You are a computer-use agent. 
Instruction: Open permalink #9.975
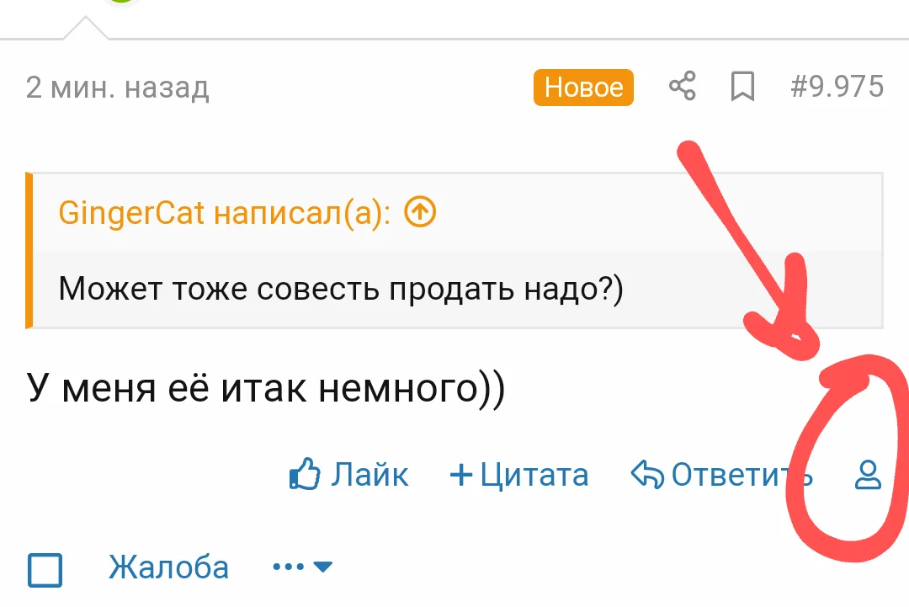click(834, 87)
